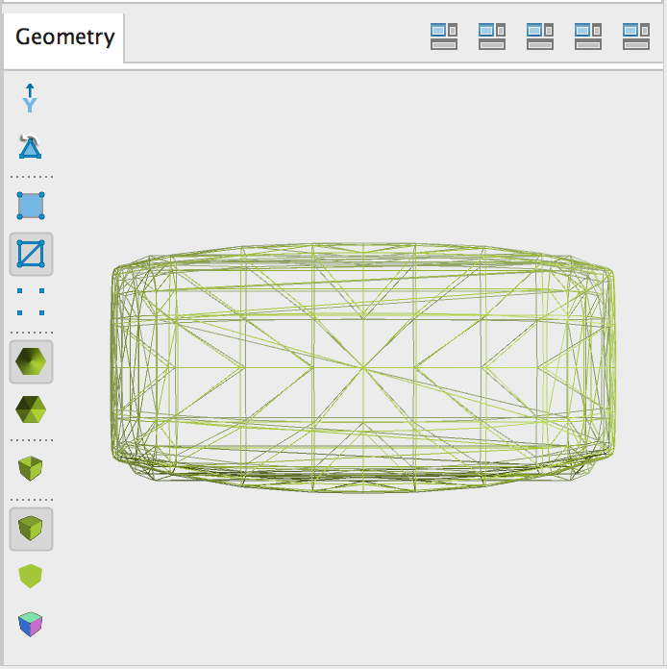Select the highlighted lit green cube icon
This screenshot has width=667, height=669.
pos(31,529)
